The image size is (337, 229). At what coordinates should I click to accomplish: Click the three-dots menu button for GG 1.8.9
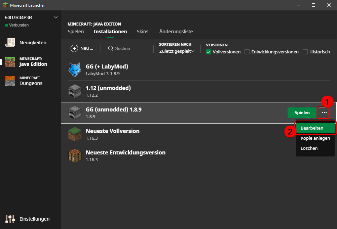coord(324,113)
